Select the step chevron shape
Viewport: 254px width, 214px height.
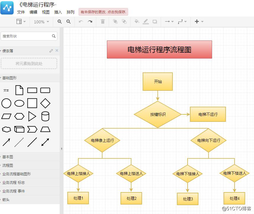tap(32, 129)
